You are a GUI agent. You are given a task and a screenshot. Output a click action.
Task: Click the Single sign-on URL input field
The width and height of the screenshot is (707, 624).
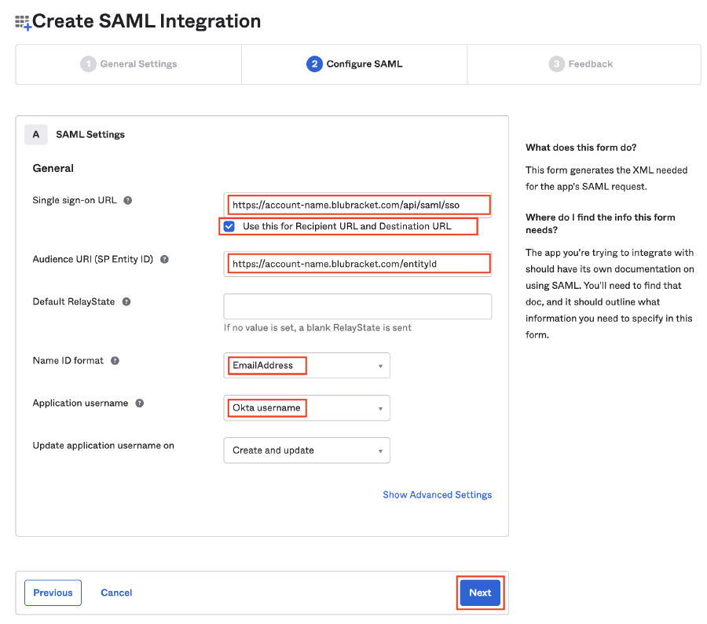357,205
